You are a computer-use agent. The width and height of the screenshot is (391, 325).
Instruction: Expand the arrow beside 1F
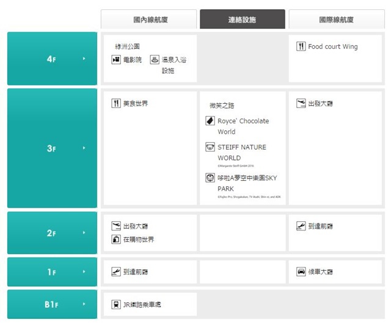[x=84, y=271]
